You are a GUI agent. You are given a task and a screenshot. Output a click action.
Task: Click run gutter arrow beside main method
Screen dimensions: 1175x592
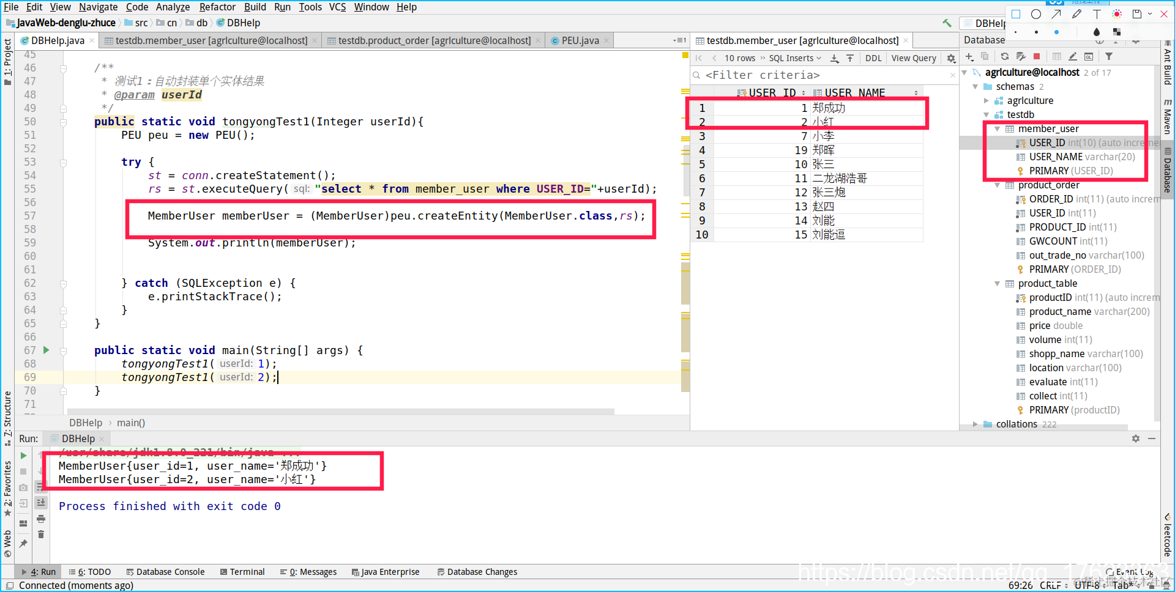pos(46,350)
